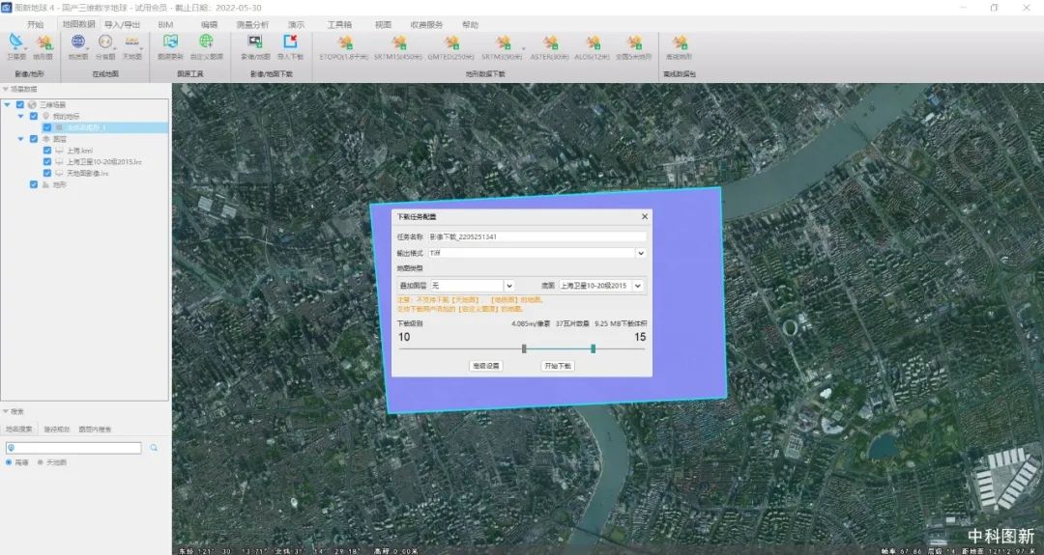Open the 输出格式 Tiff dropdown
This screenshot has height=555, width=1044.
(641, 253)
